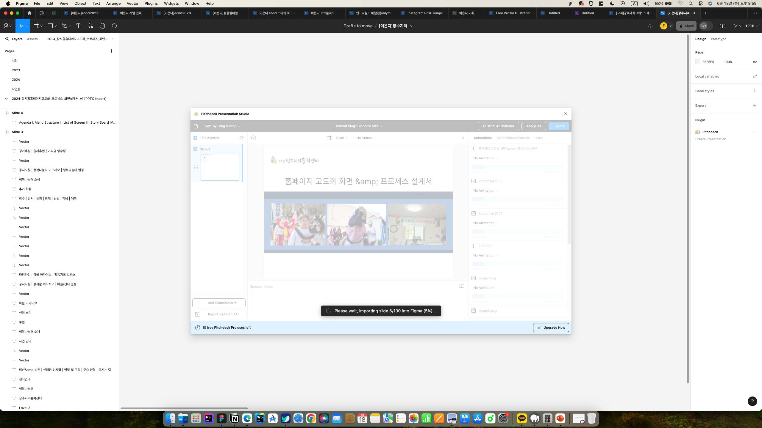Viewport: 762px width, 428px height.
Task: Select the Rectangle shape tool
Action: (50, 26)
